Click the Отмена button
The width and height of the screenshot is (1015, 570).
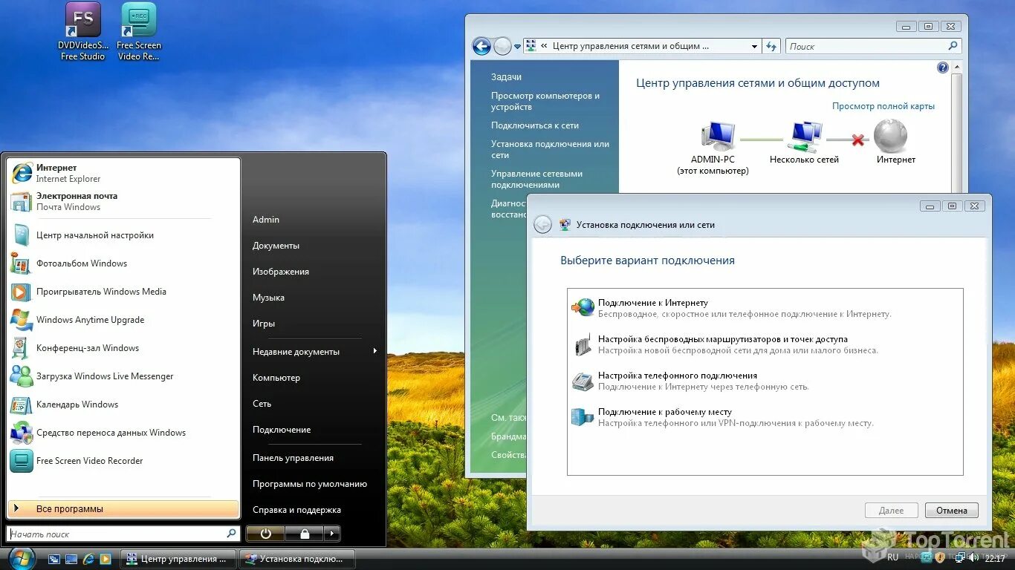click(x=952, y=511)
